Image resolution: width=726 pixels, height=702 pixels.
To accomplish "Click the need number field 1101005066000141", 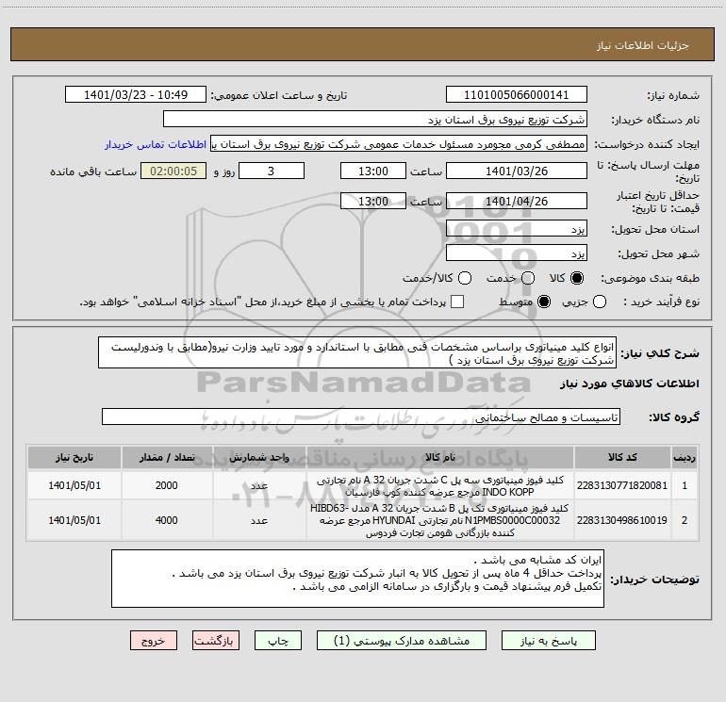I will pos(517,95).
